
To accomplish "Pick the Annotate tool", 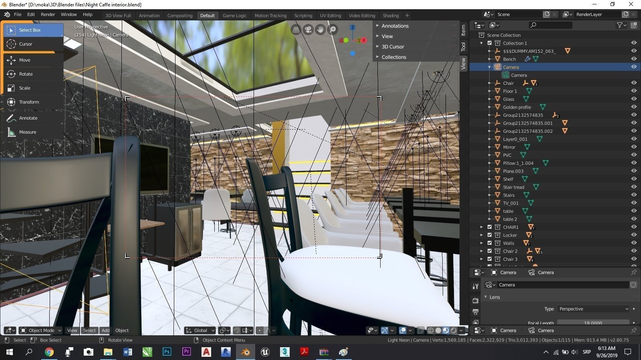I will point(34,118).
